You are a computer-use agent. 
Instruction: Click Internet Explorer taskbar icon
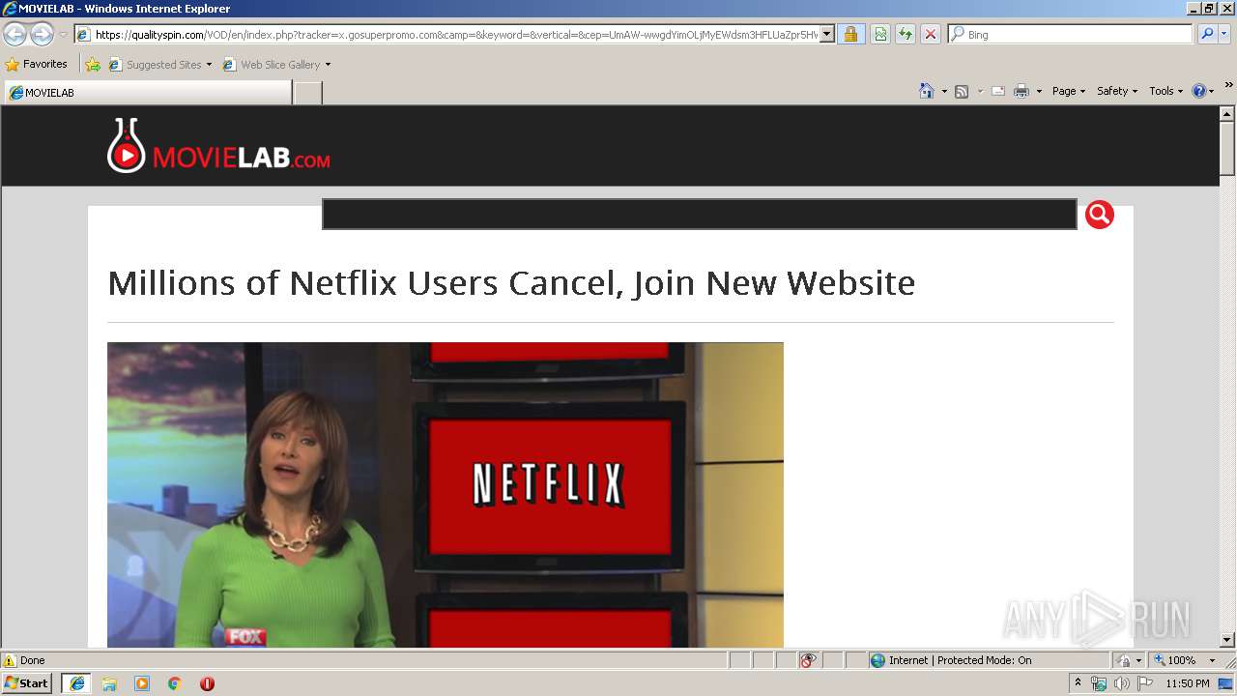[76, 683]
